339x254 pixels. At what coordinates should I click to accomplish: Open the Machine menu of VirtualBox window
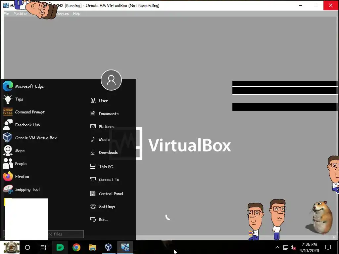(20, 14)
